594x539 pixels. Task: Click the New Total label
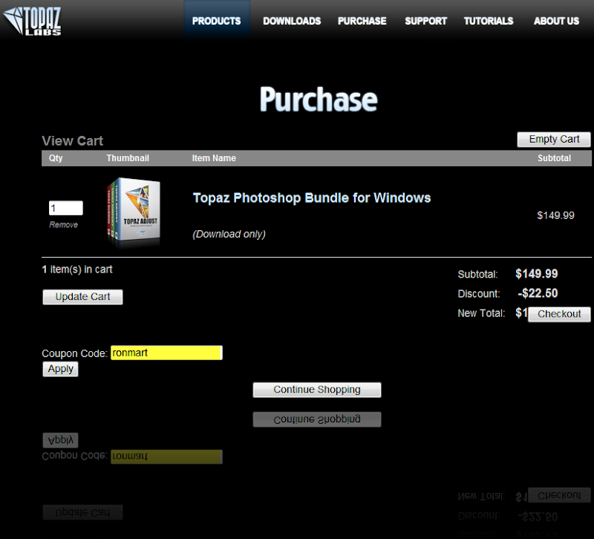481,313
